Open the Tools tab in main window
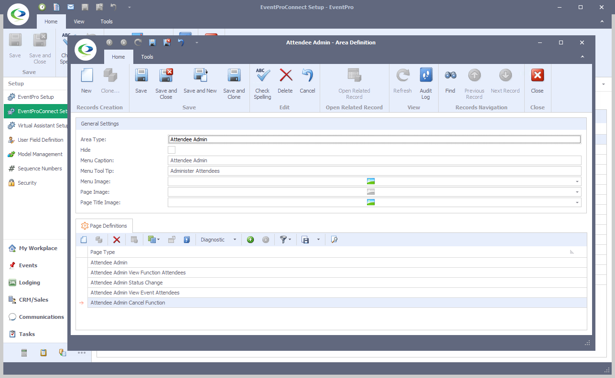Viewport: 615px width, 378px height. (107, 21)
